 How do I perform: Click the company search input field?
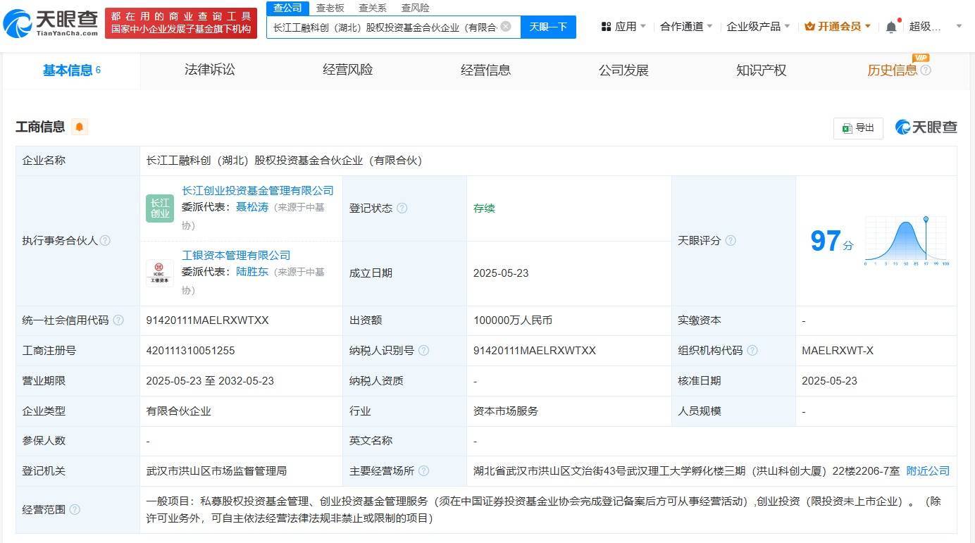pos(384,27)
